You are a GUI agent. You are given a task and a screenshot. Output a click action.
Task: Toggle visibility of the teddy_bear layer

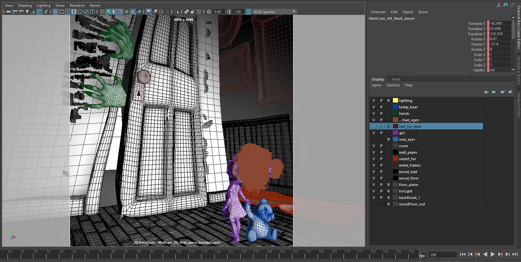click(374, 107)
